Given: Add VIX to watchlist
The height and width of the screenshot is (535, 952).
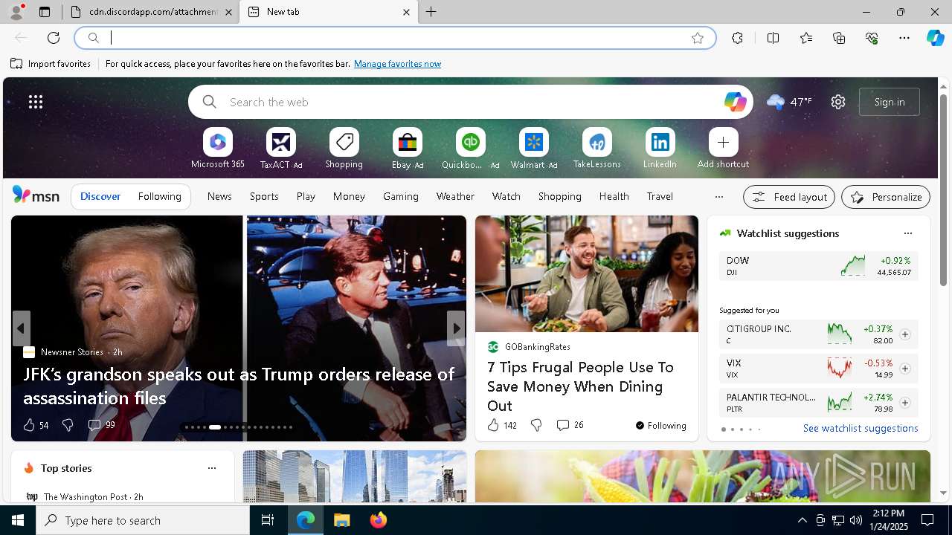Looking at the screenshot, I should click(904, 369).
